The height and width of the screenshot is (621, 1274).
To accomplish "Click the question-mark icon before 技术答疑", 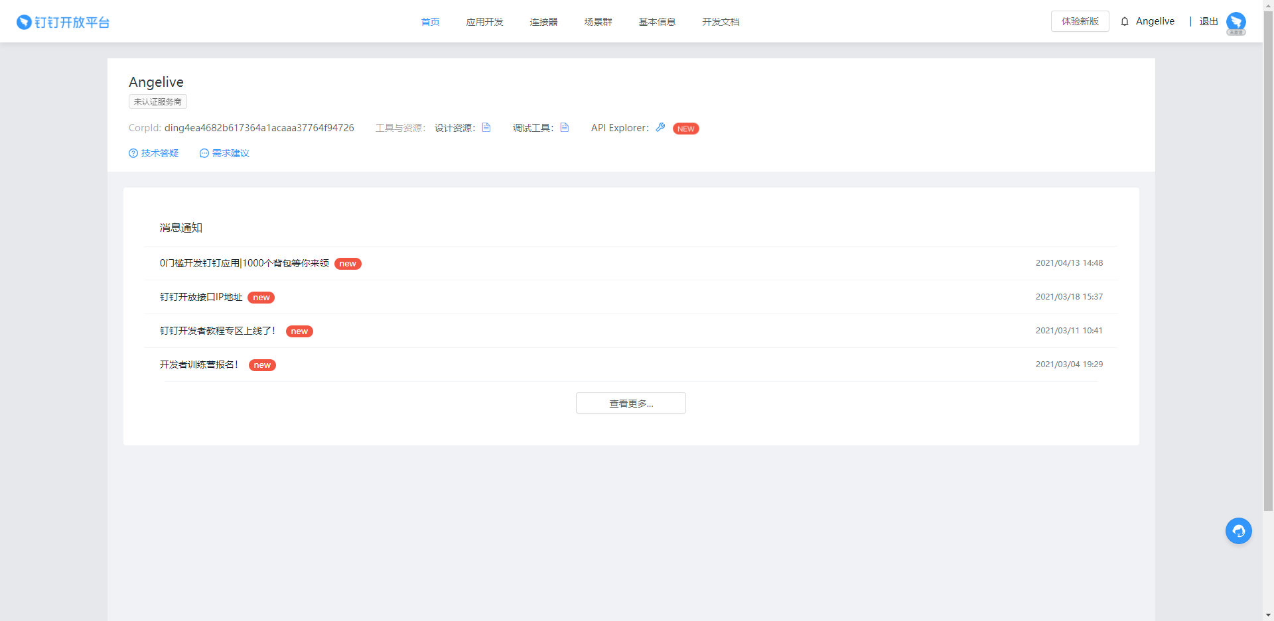I will [133, 153].
